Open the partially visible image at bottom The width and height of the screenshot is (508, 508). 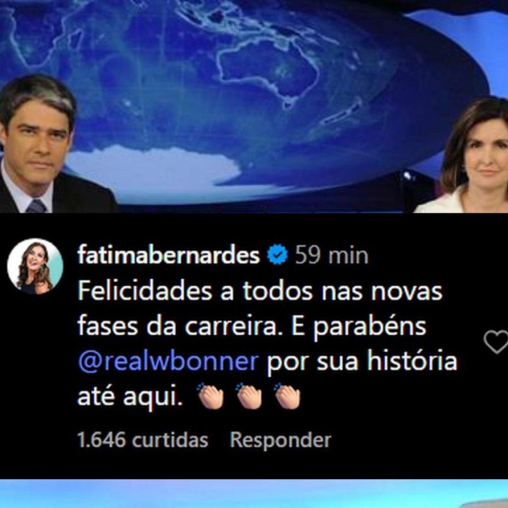[x=254, y=494]
